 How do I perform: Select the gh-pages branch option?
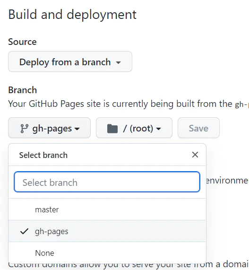pyautogui.click(x=107, y=231)
